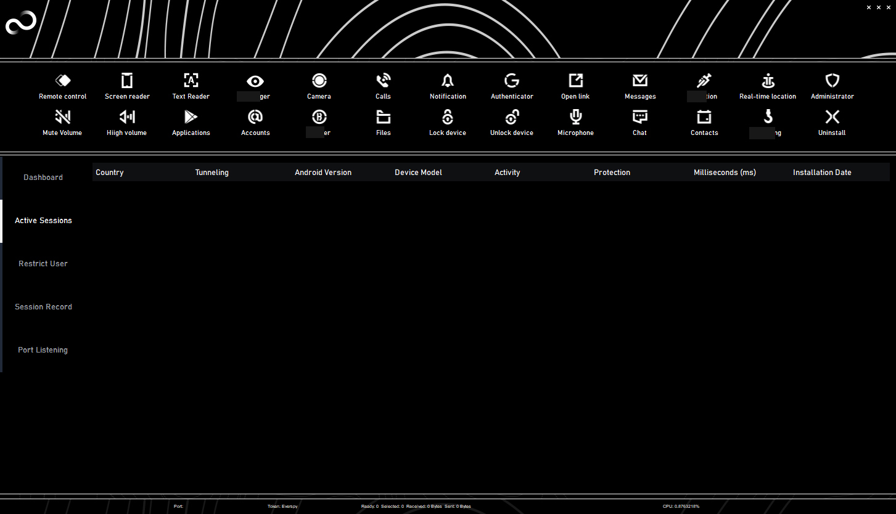896x514 pixels.
Task: Click the syringe icon in the toolbar
Action: [704, 81]
